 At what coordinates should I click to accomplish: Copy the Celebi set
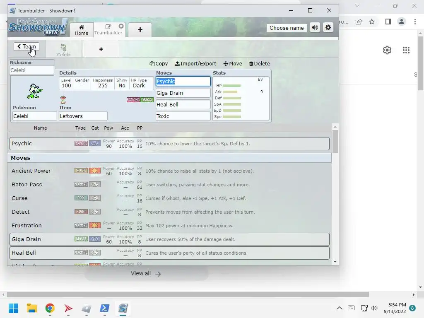click(159, 63)
